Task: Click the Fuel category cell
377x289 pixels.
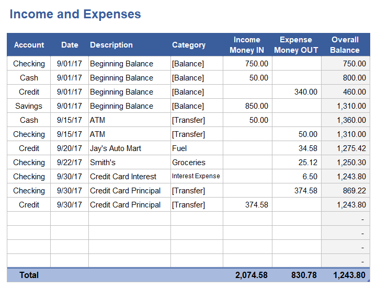Action: tap(179, 148)
